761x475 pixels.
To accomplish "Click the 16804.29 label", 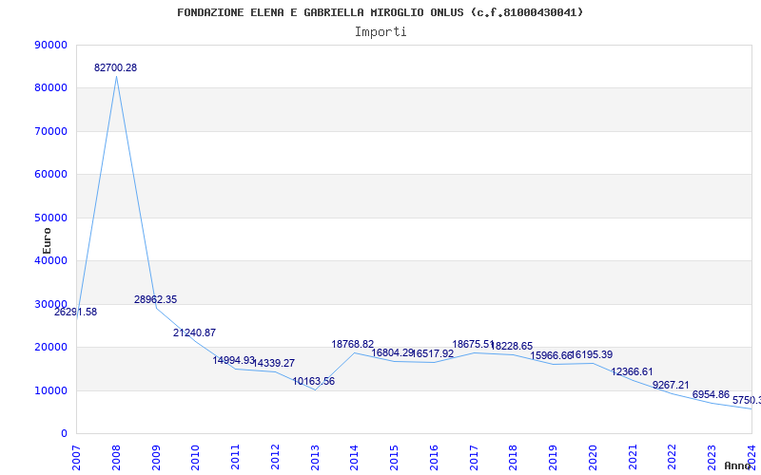I will click(x=393, y=352).
